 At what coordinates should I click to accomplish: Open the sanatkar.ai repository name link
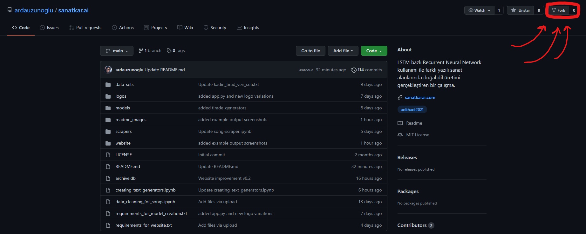[x=73, y=10]
